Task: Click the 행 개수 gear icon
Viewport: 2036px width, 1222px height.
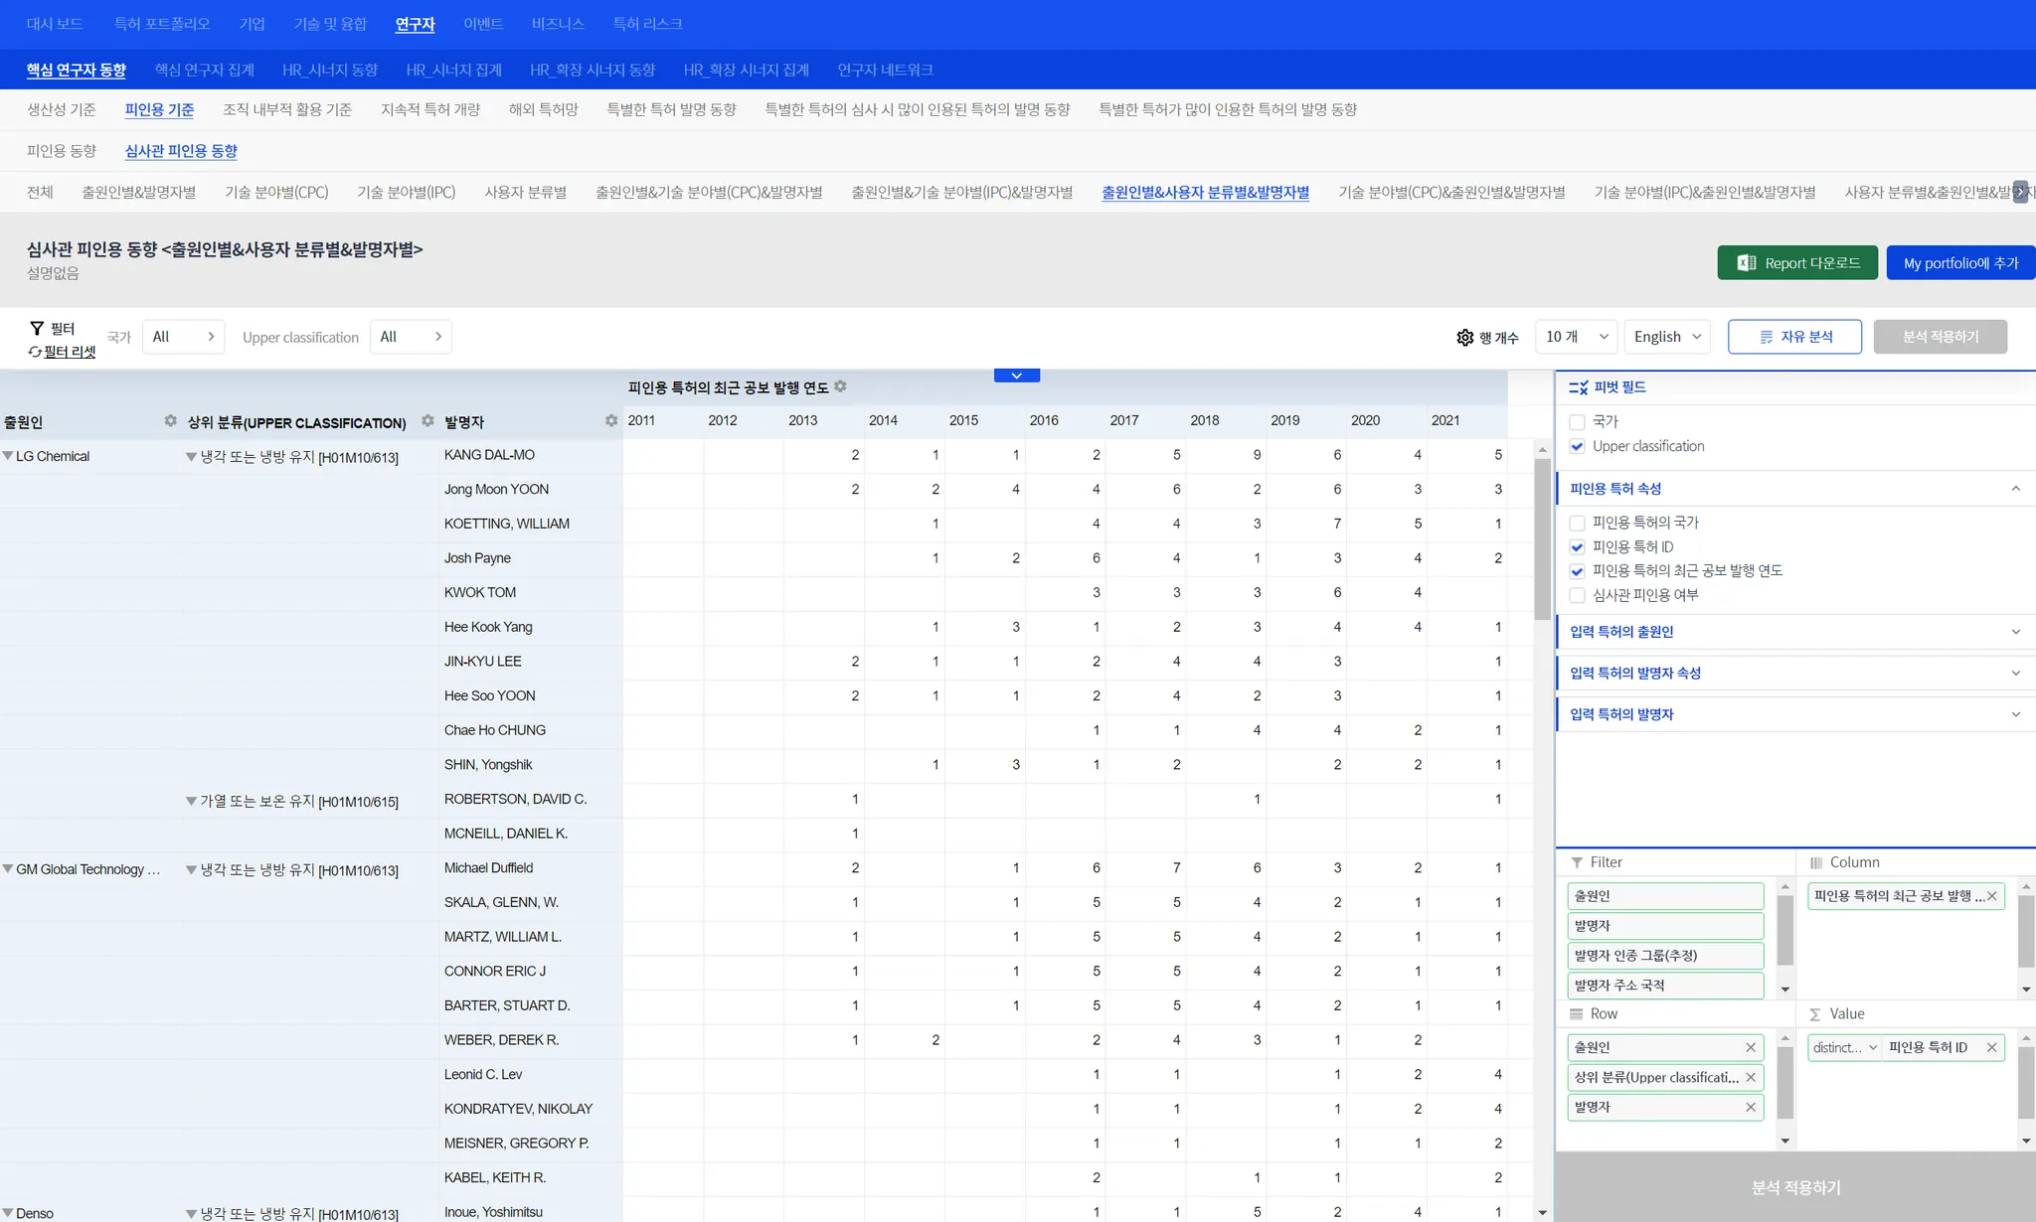Action: [1464, 338]
